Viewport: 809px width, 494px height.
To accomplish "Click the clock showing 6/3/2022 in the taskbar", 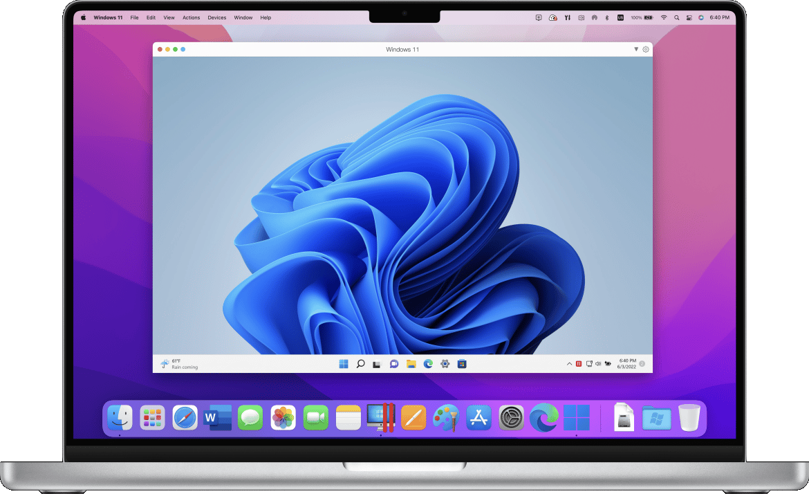I will tap(626, 365).
